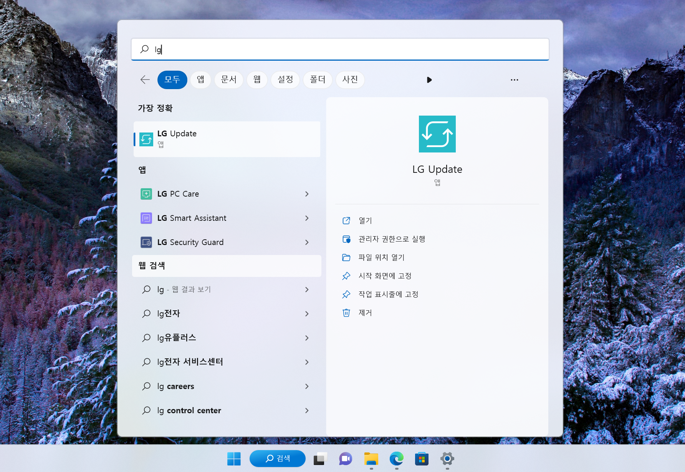Switch to the 문서 filter tab
The image size is (685, 472).
229,80
